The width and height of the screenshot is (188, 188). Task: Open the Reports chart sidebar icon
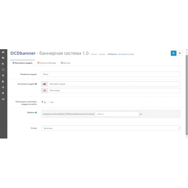click(3, 99)
